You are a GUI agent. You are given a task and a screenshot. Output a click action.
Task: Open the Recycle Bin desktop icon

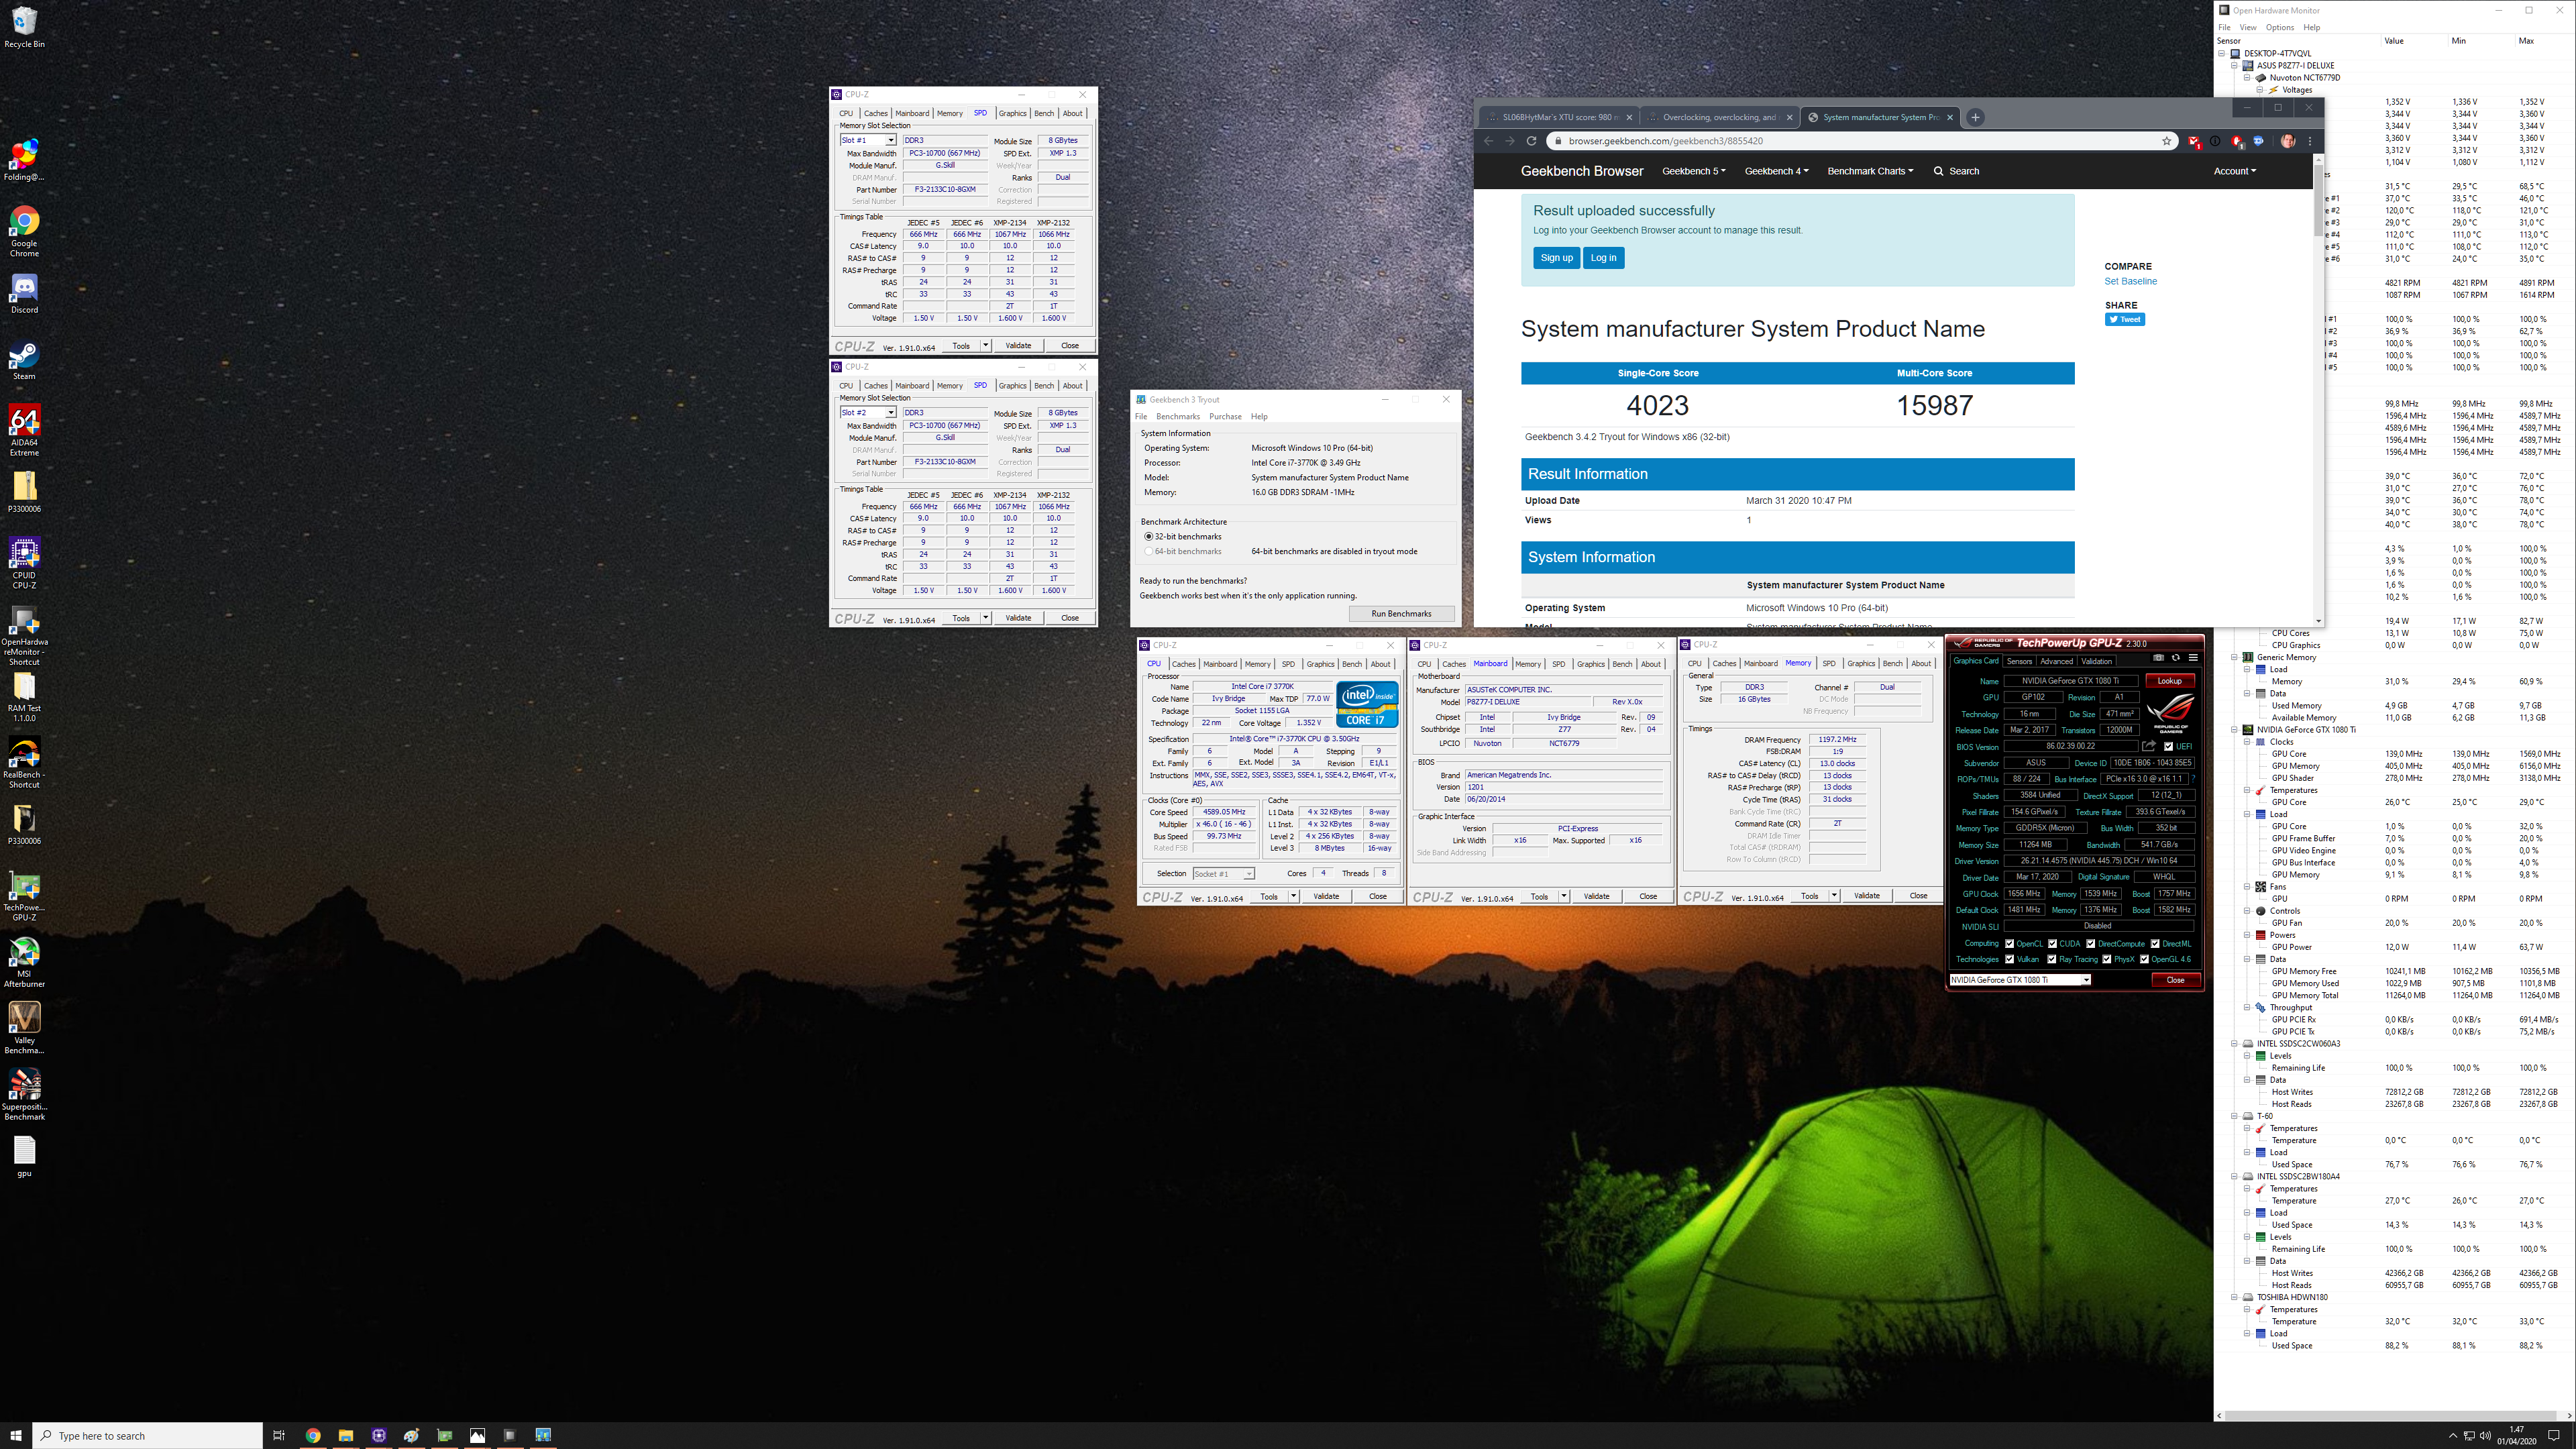pyautogui.click(x=24, y=27)
